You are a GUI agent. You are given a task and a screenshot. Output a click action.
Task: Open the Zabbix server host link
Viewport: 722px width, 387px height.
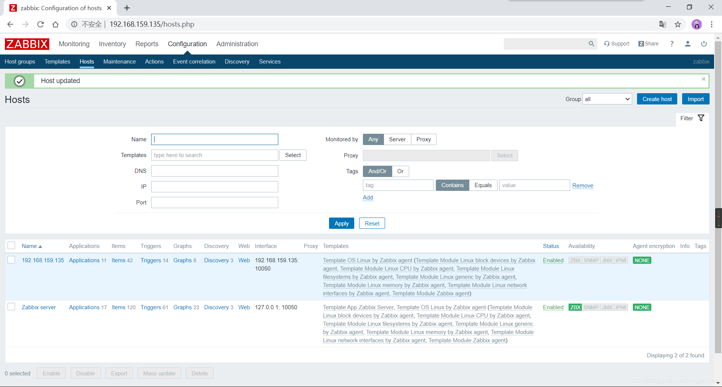pyautogui.click(x=39, y=307)
